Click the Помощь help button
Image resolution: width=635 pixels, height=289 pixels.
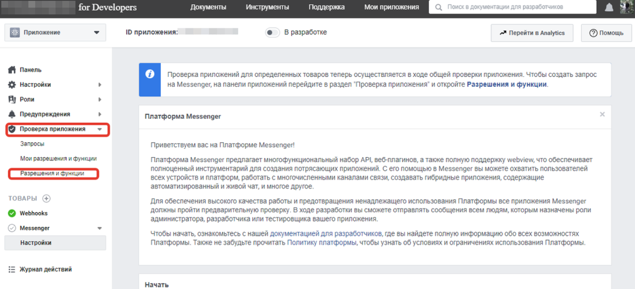click(606, 33)
